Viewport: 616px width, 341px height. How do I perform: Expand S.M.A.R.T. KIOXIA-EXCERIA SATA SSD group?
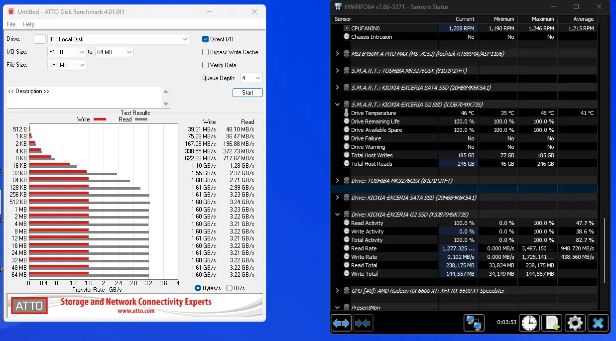338,88
